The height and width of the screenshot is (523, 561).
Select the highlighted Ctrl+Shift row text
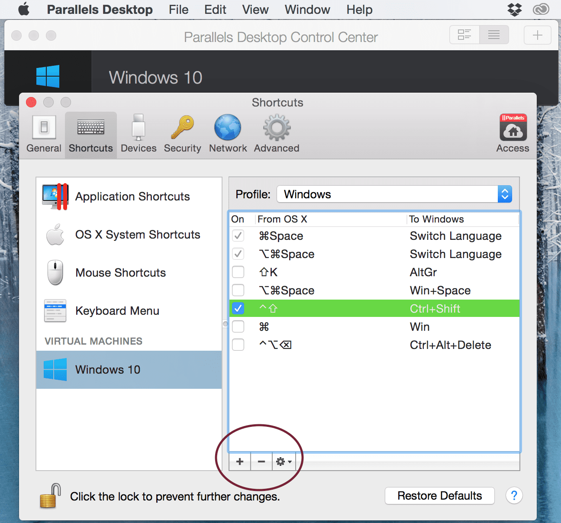[435, 309]
